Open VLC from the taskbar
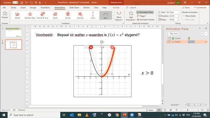 click(x=87, y=115)
